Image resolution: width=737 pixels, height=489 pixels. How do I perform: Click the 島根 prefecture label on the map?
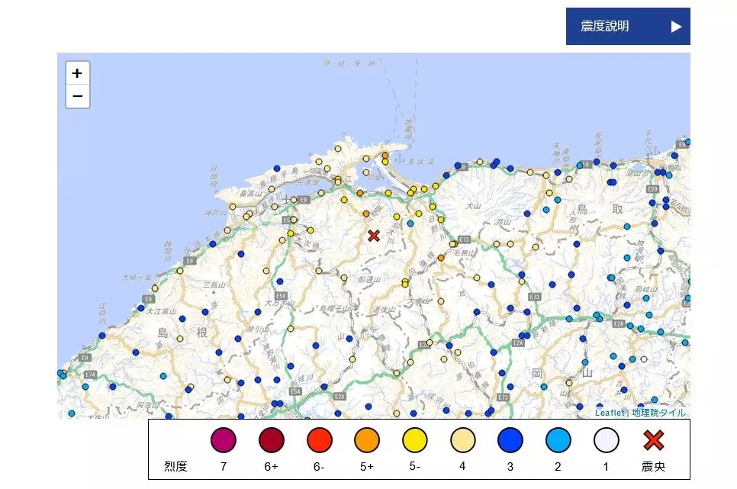[182, 333]
